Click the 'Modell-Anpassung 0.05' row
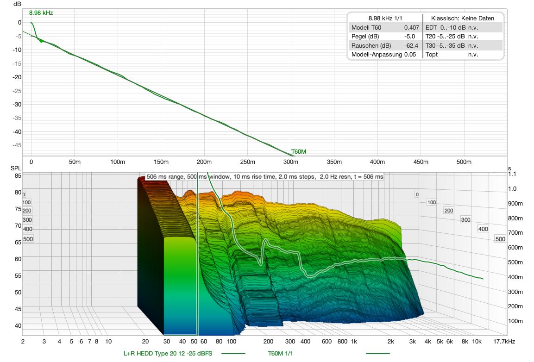The height and width of the screenshot is (362, 534). click(383, 55)
